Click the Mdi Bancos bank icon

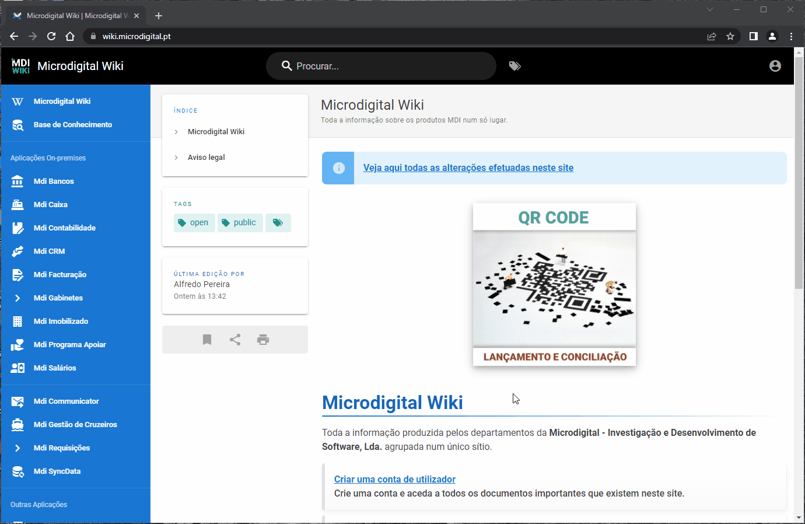17,181
